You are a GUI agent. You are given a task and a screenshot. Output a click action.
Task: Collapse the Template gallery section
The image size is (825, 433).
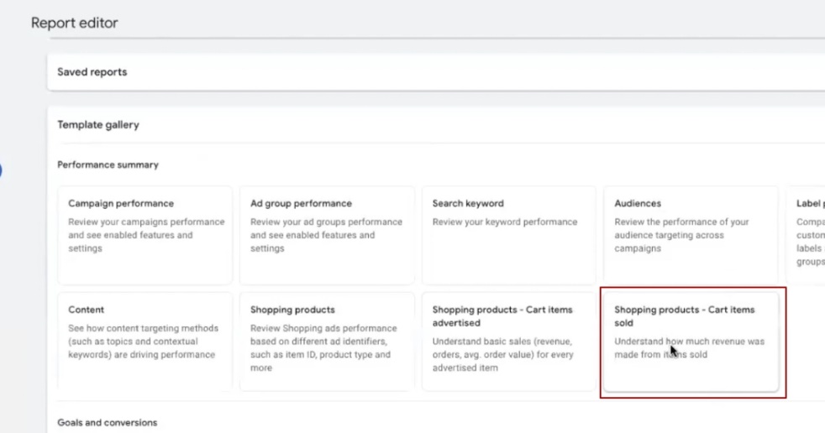98,125
